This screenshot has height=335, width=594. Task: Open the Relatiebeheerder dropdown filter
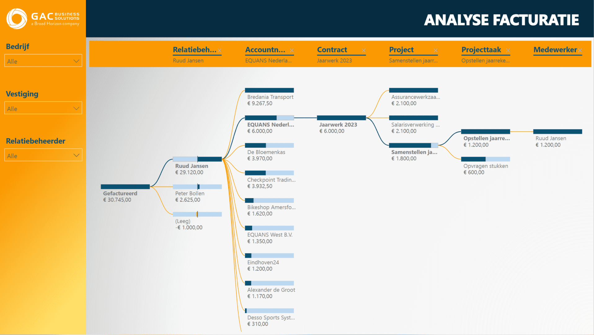[43, 155]
